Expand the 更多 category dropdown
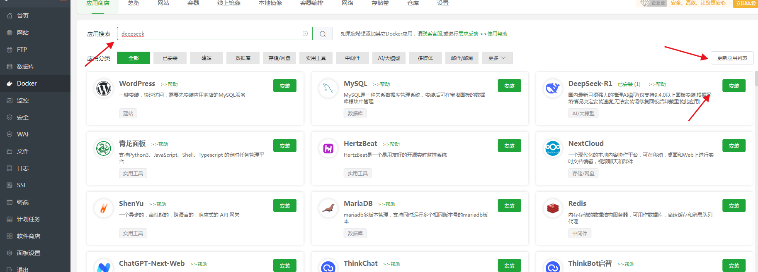The width and height of the screenshot is (758, 272). click(497, 58)
